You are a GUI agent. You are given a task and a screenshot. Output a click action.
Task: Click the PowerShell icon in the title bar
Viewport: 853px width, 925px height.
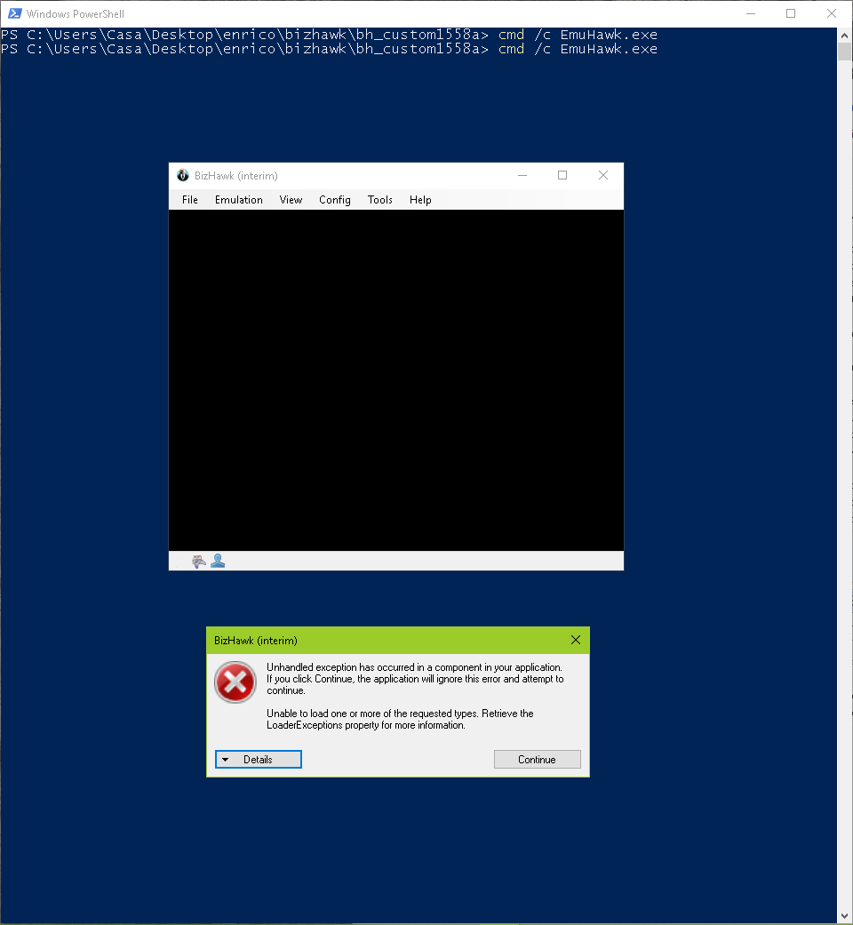[12, 13]
